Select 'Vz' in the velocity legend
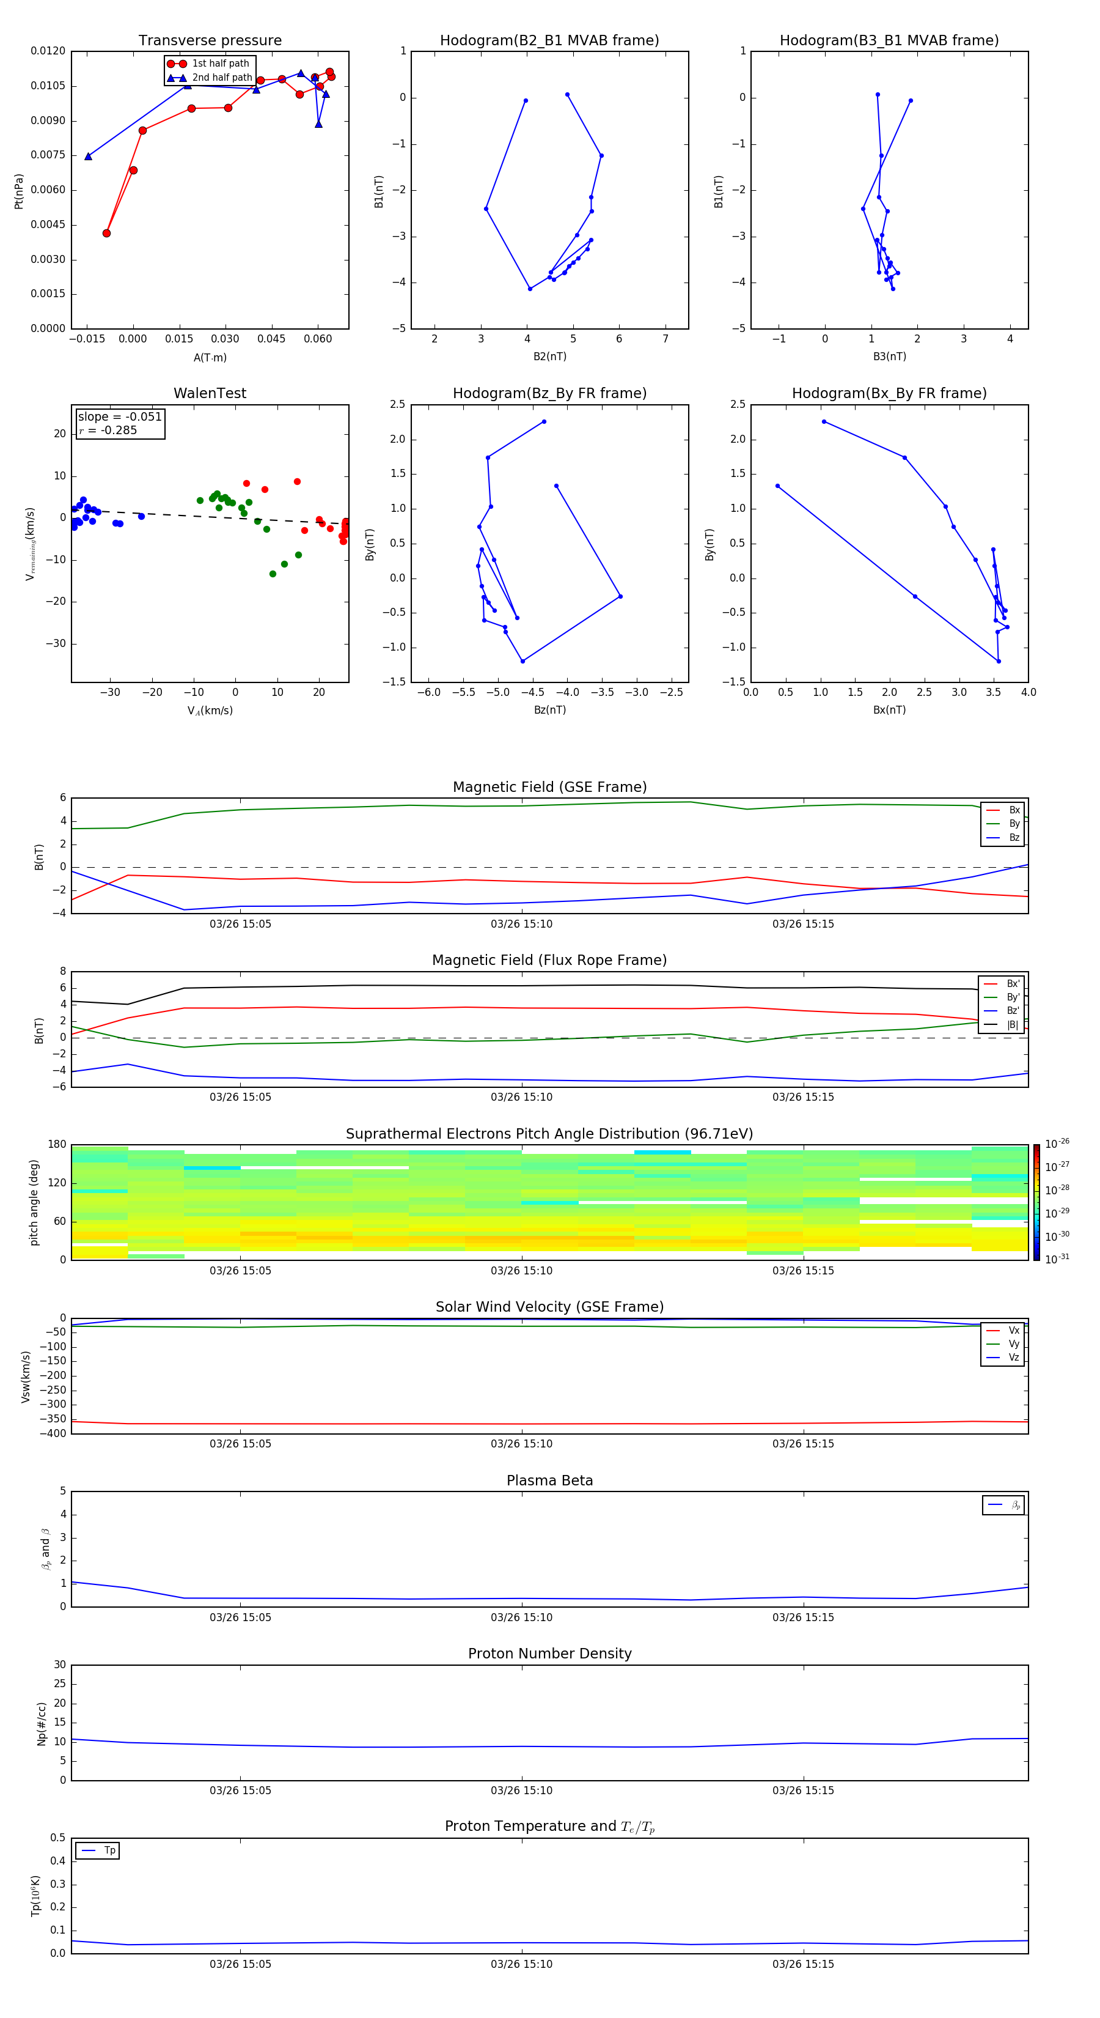The height and width of the screenshot is (2018, 1100). tap(1003, 1358)
